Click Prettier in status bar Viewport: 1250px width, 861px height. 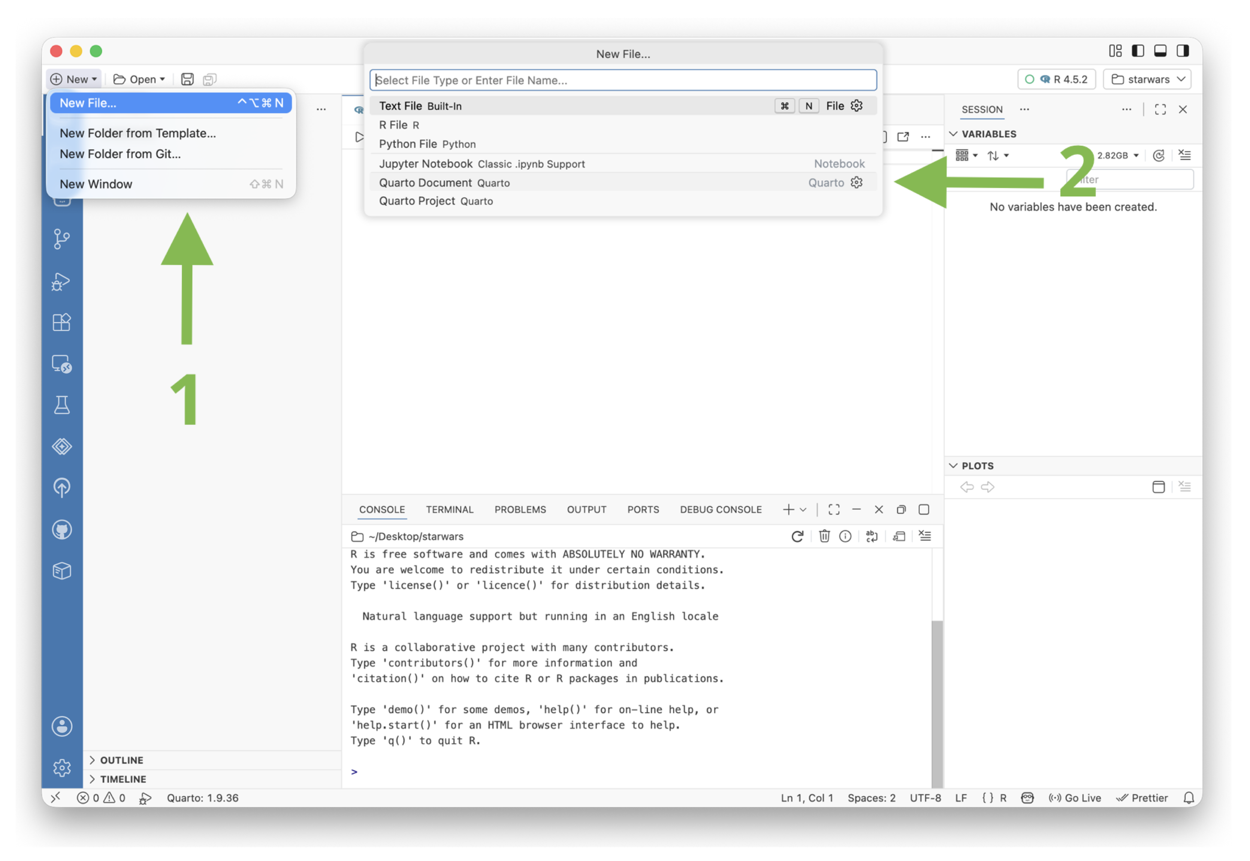click(x=1141, y=798)
